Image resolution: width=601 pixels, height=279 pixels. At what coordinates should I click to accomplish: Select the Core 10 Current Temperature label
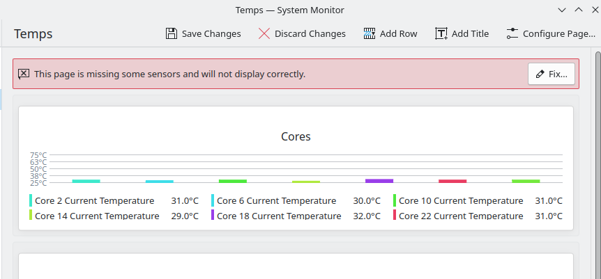click(461, 200)
